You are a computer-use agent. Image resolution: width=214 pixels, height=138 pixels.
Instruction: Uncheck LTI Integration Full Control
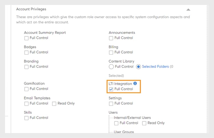point(111,89)
